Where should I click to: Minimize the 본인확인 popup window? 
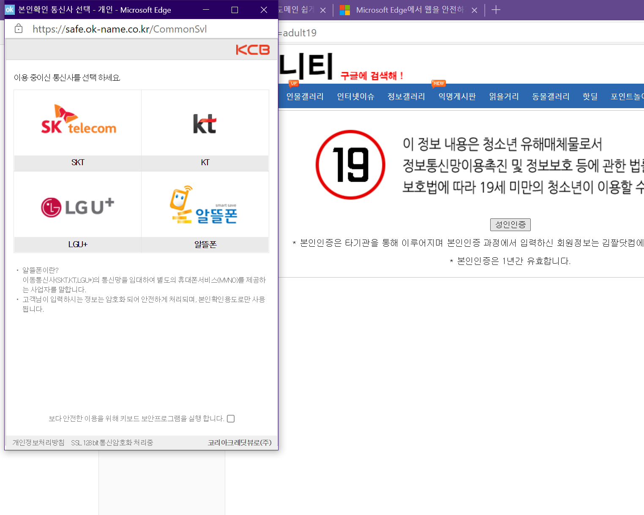pyautogui.click(x=206, y=10)
